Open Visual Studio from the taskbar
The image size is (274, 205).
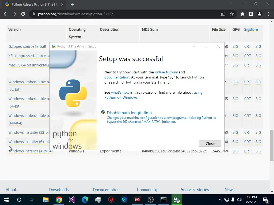click(x=72, y=200)
